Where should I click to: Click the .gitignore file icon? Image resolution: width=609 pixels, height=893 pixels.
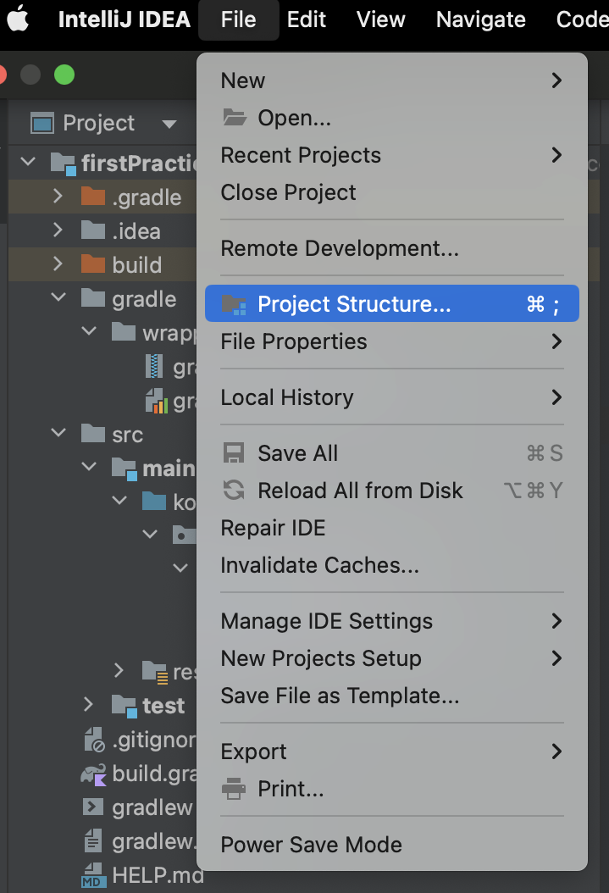click(94, 740)
